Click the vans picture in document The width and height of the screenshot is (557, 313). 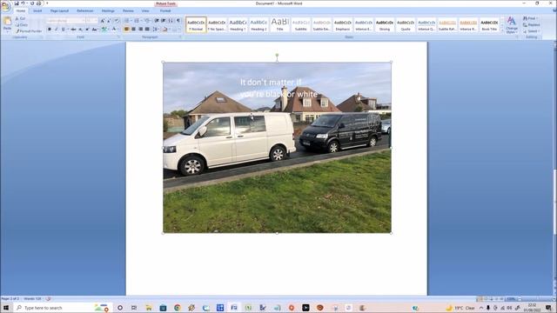pos(277,148)
